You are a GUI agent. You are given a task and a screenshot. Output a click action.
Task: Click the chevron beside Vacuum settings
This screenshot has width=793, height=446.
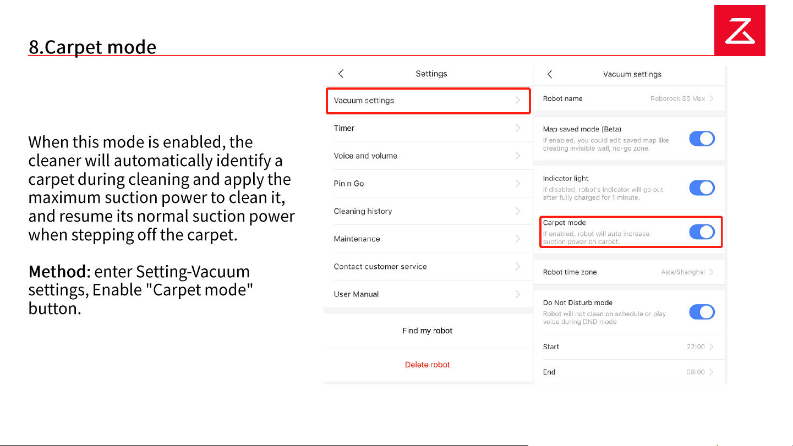[518, 101]
